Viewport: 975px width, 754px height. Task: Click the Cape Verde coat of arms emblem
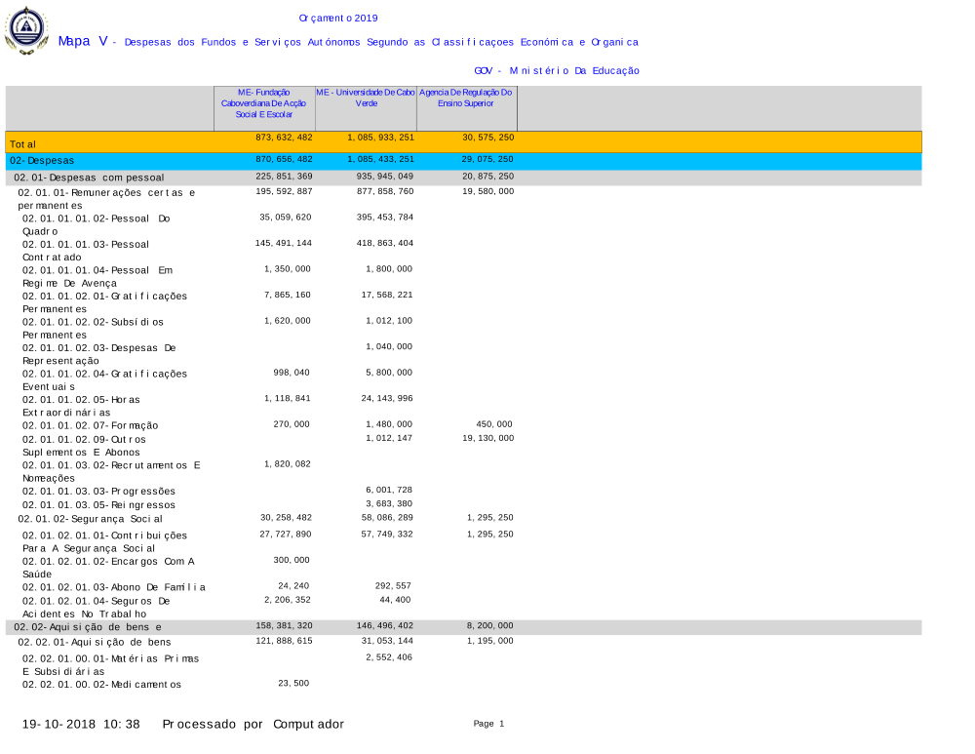(x=26, y=31)
